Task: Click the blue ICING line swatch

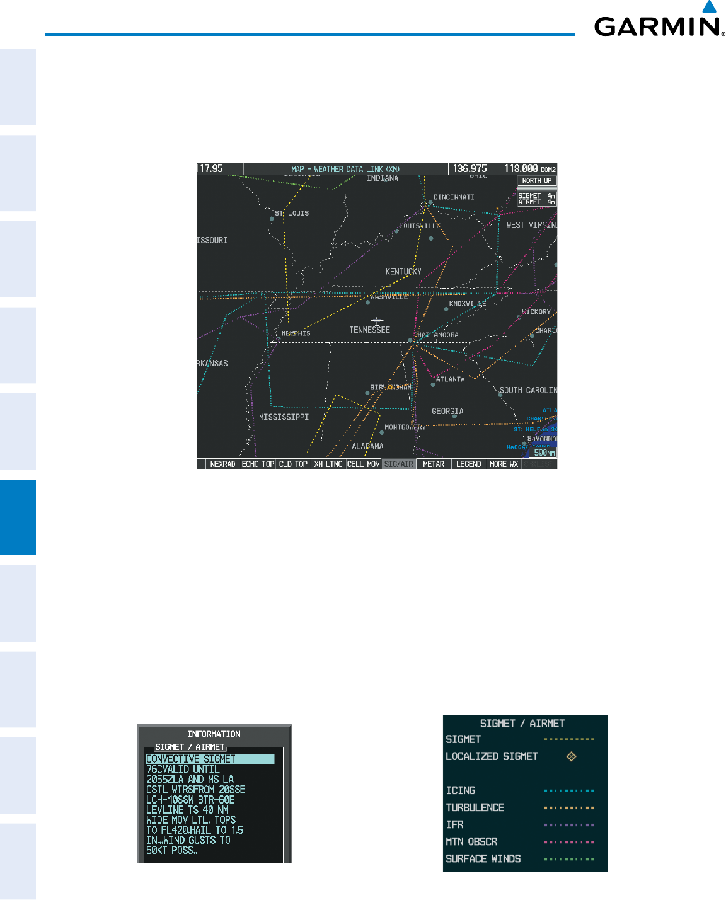Action: 569,790
